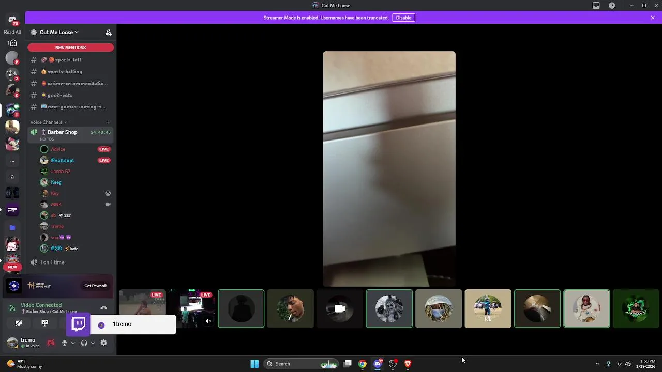Open headphone output options dropdown arrow
Image resolution: width=662 pixels, height=372 pixels.
[93, 343]
